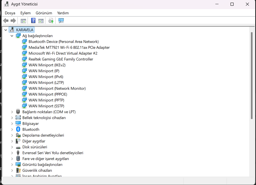Collapse the KARAVELA root node
The width and height of the screenshot is (256, 185).
[x=6, y=30]
